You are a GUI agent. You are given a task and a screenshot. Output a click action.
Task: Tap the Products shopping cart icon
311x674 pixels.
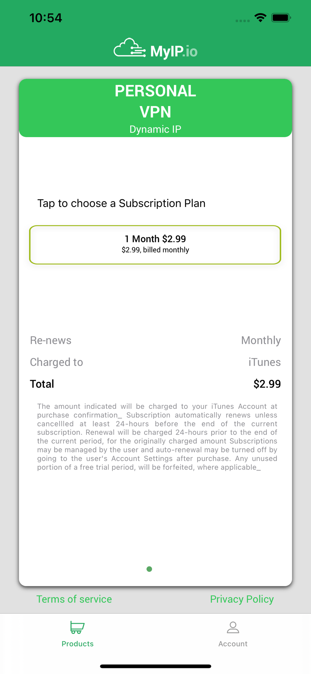pos(77,627)
